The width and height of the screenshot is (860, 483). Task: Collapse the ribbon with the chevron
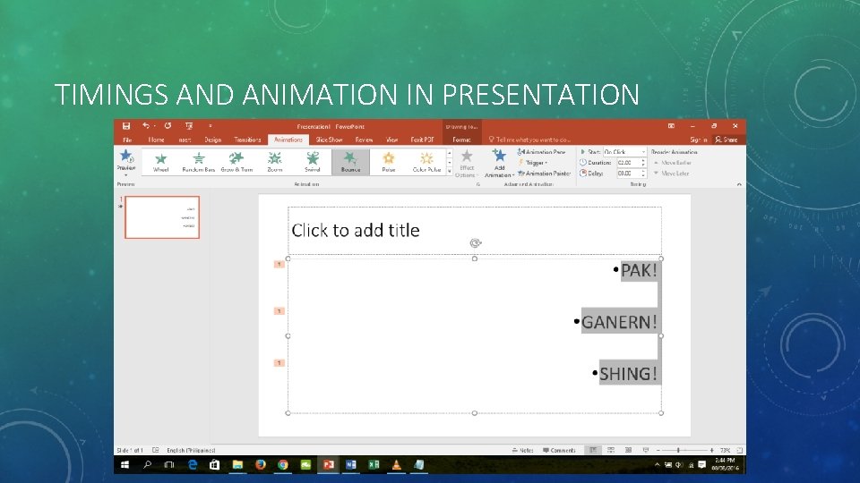point(739,184)
